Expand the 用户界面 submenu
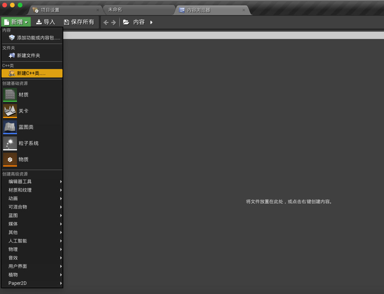This screenshot has width=384, height=294. 32,266
